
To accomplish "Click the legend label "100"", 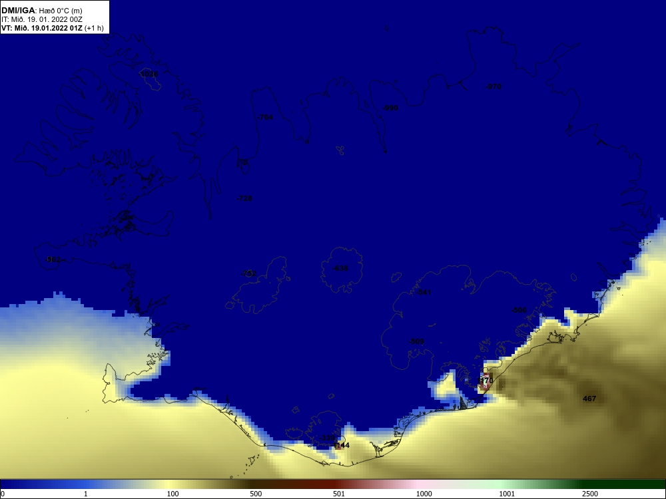I will (x=172, y=494).
